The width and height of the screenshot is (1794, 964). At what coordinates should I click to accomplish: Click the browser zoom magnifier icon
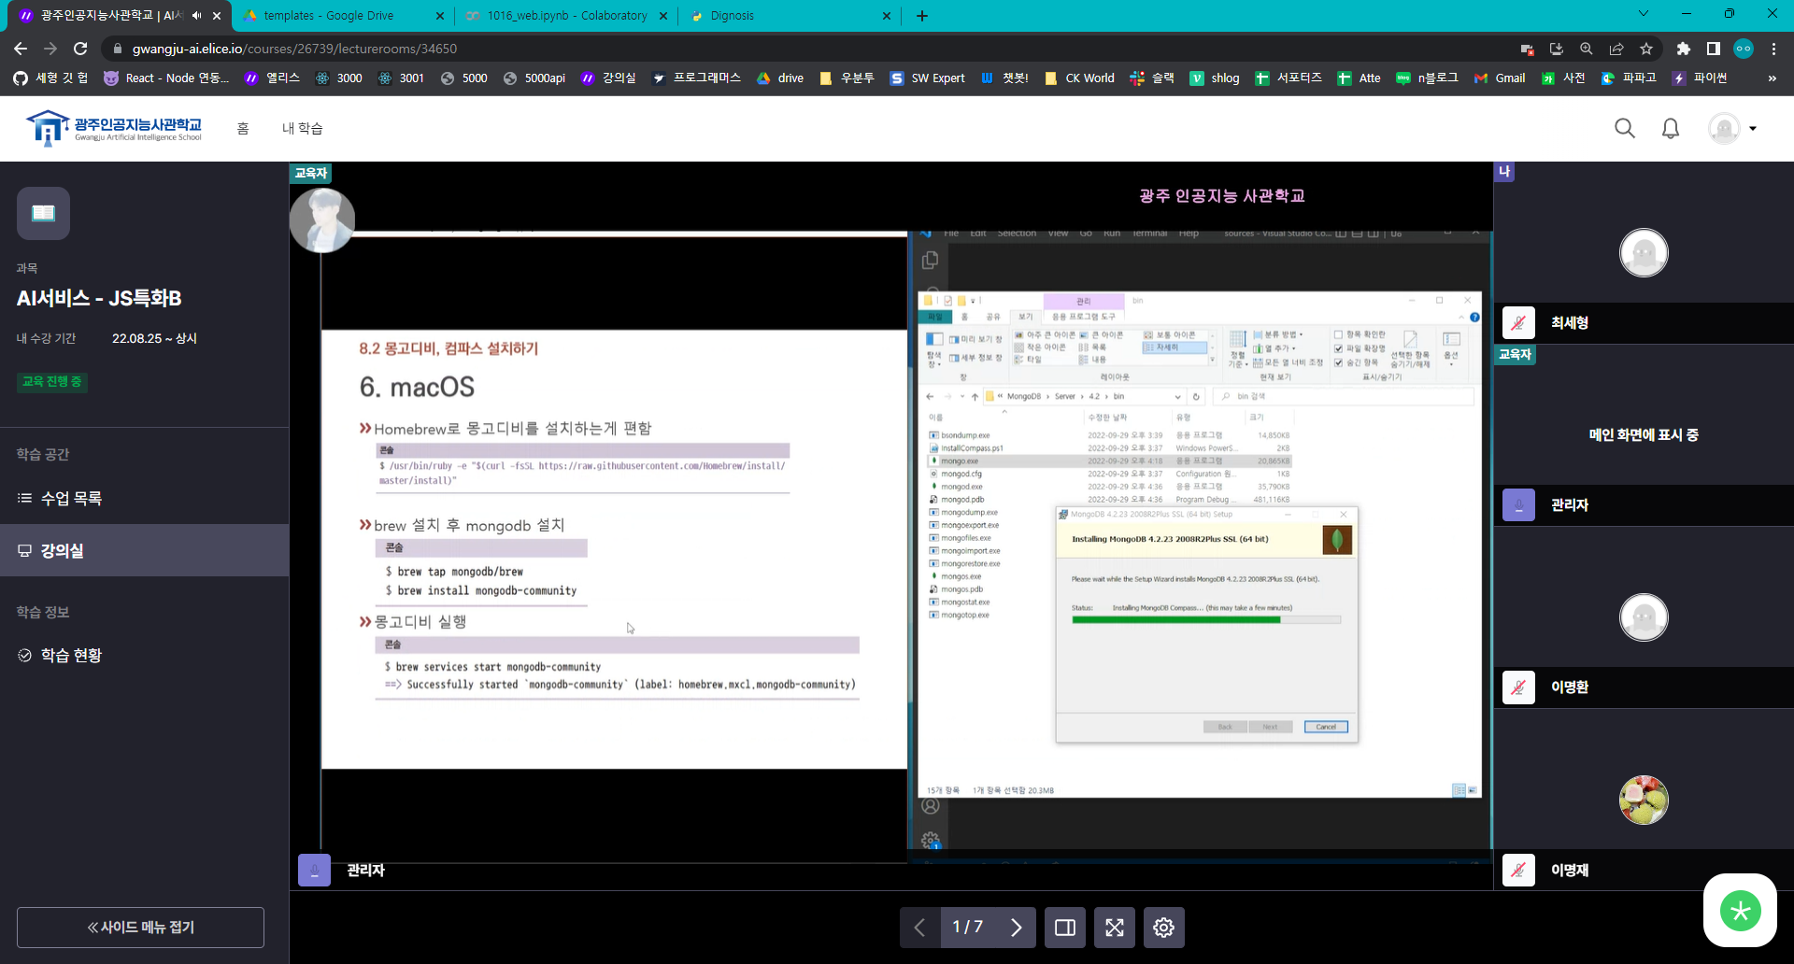[1587, 49]
